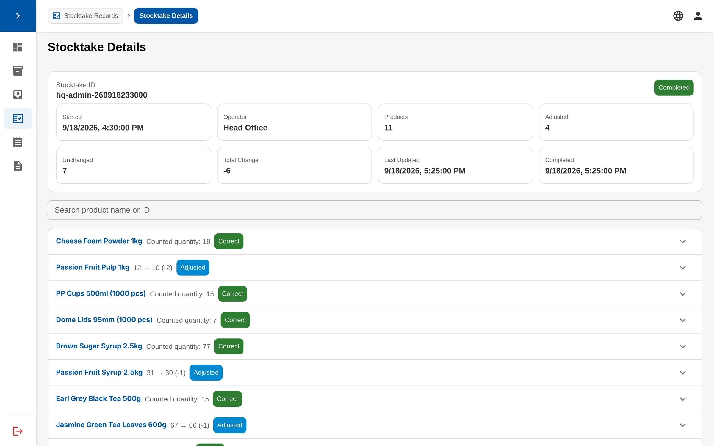Expand the Earl Grey Black Tea 500g row
The width and height of the screenshot is (714, 446).
tap(682, 399)
